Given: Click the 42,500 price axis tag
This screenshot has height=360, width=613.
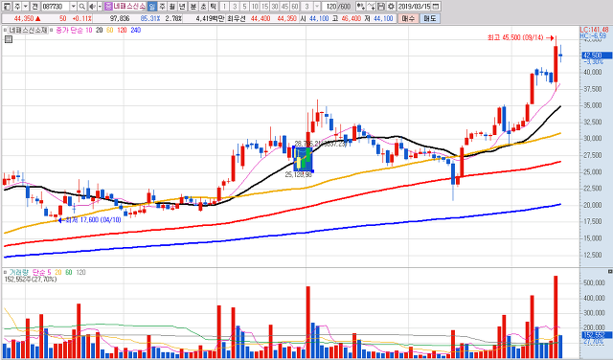Looking at the screenshot, I should (597, 56).
